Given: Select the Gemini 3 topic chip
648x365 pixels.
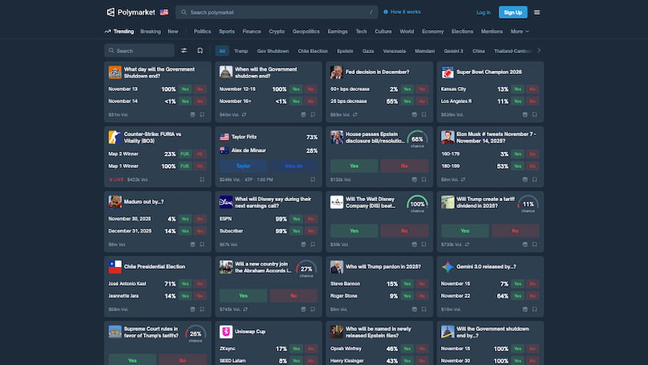Looking at the screenshot, I should (x=453, y=51).
